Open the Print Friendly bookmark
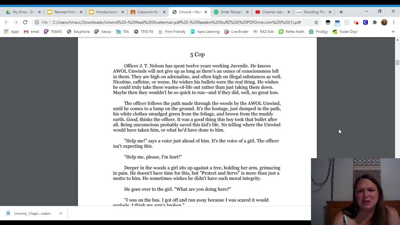 pos(172,32)
